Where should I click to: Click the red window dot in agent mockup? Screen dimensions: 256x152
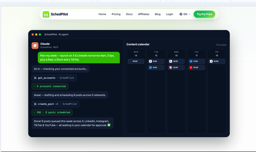point(33,34)
